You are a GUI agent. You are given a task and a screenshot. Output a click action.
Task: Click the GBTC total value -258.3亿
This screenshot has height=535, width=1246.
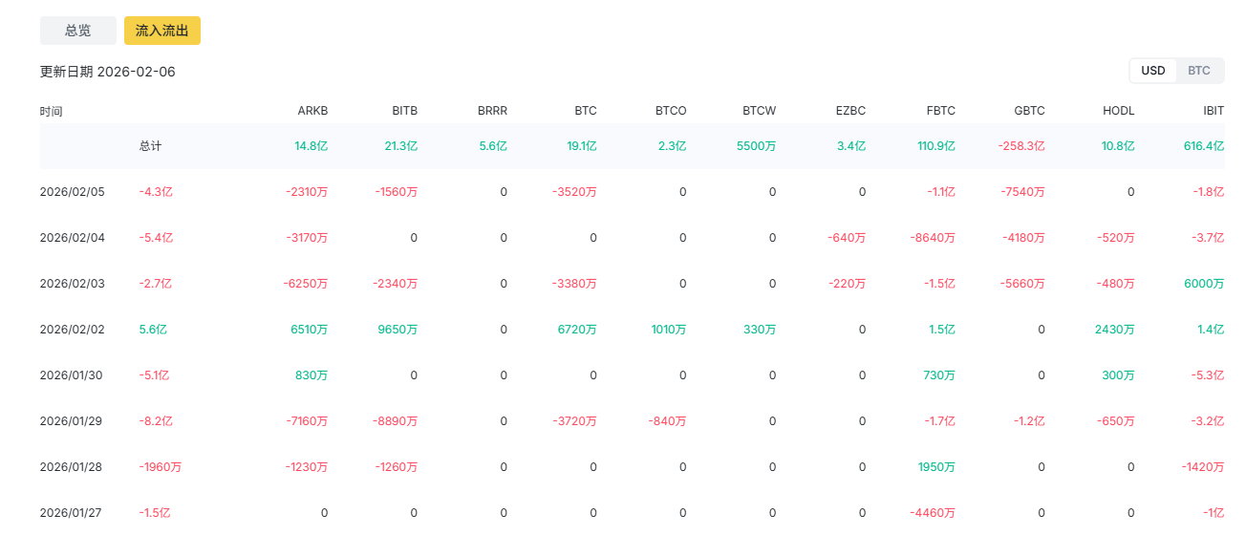[x=1021, y=146]
